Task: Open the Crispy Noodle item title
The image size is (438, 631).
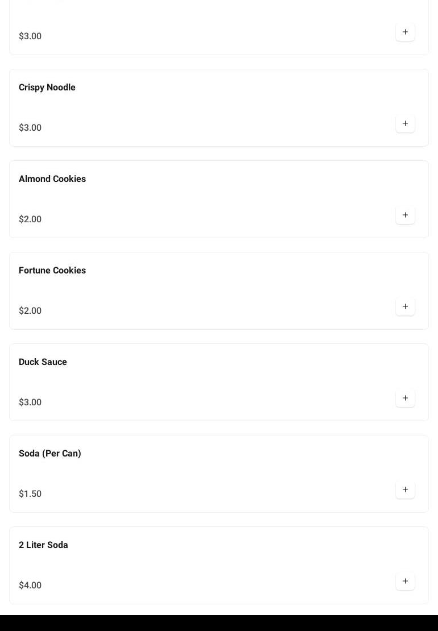Action: [47, 87]
